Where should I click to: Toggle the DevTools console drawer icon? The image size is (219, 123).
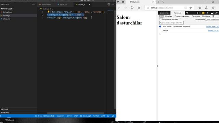[x=198, y=13]
